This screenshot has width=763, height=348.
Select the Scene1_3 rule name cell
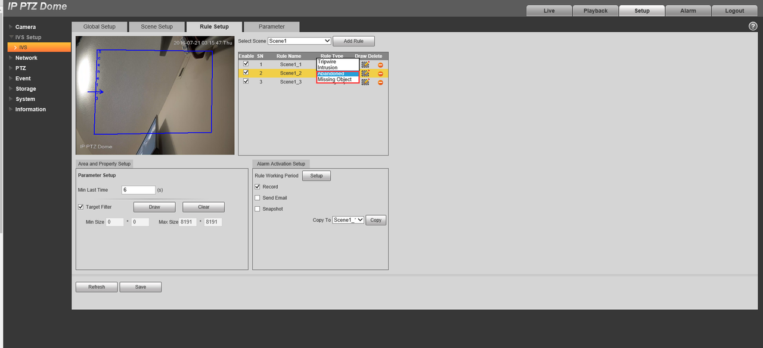coord(290,82)
